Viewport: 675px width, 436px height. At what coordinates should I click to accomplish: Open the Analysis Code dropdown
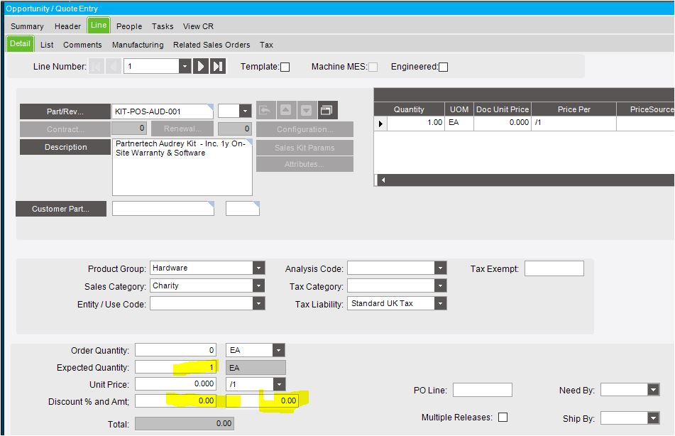(x=440, y=268)
